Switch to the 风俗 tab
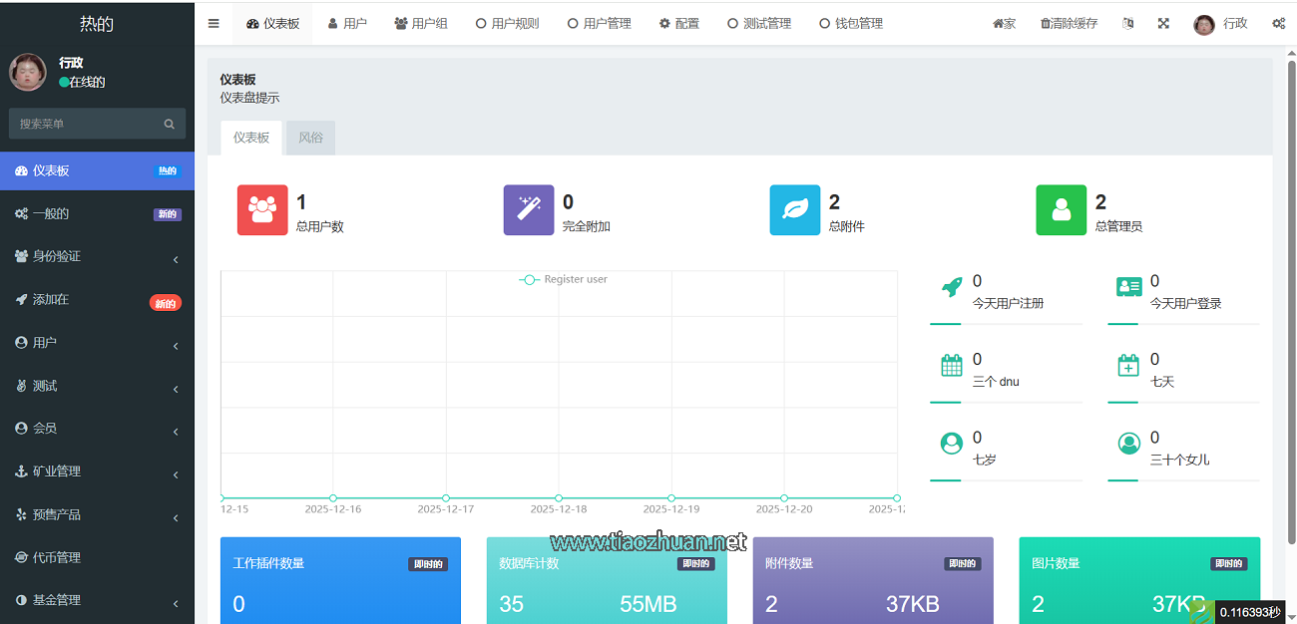1297x624 pixels. (310, 139)
